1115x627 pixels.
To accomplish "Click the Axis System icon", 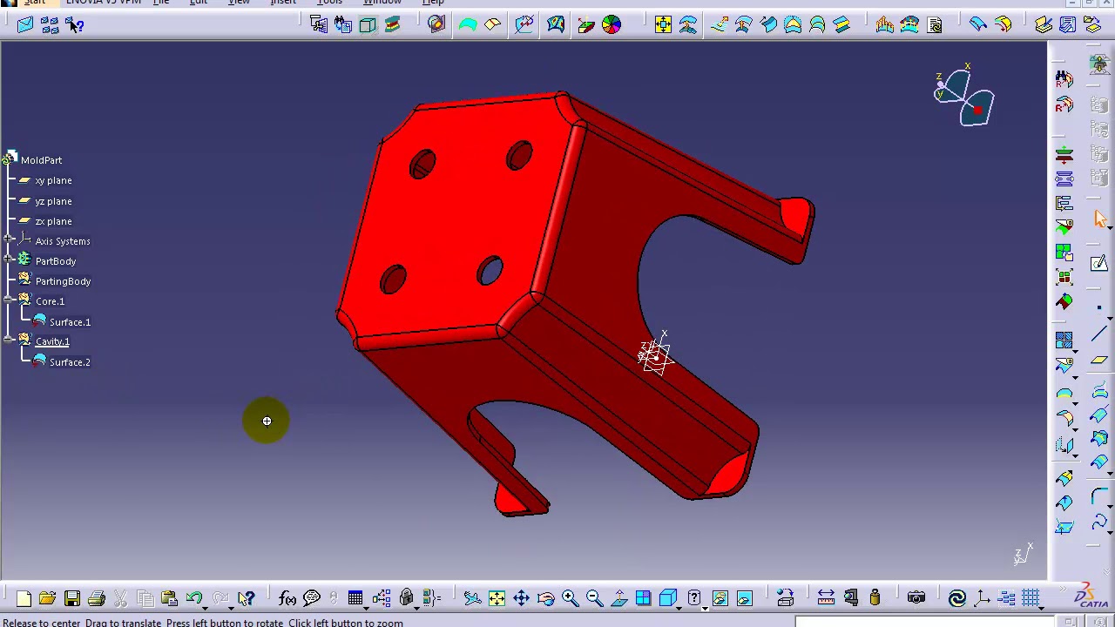I will [x=982, y=598].
